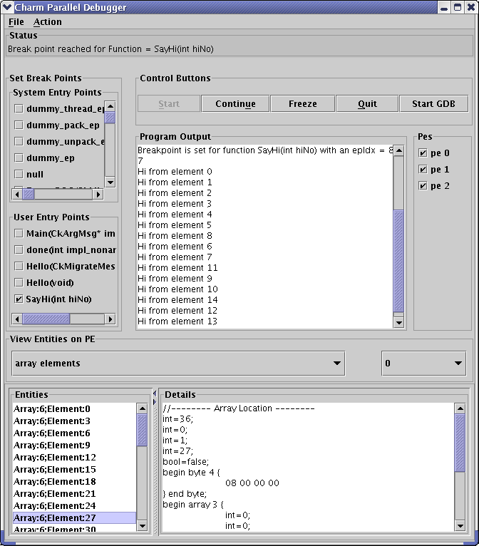Select entity Array:6;Element:21
This screenshot has width=479, height=546.
click(x=75, y=494)
